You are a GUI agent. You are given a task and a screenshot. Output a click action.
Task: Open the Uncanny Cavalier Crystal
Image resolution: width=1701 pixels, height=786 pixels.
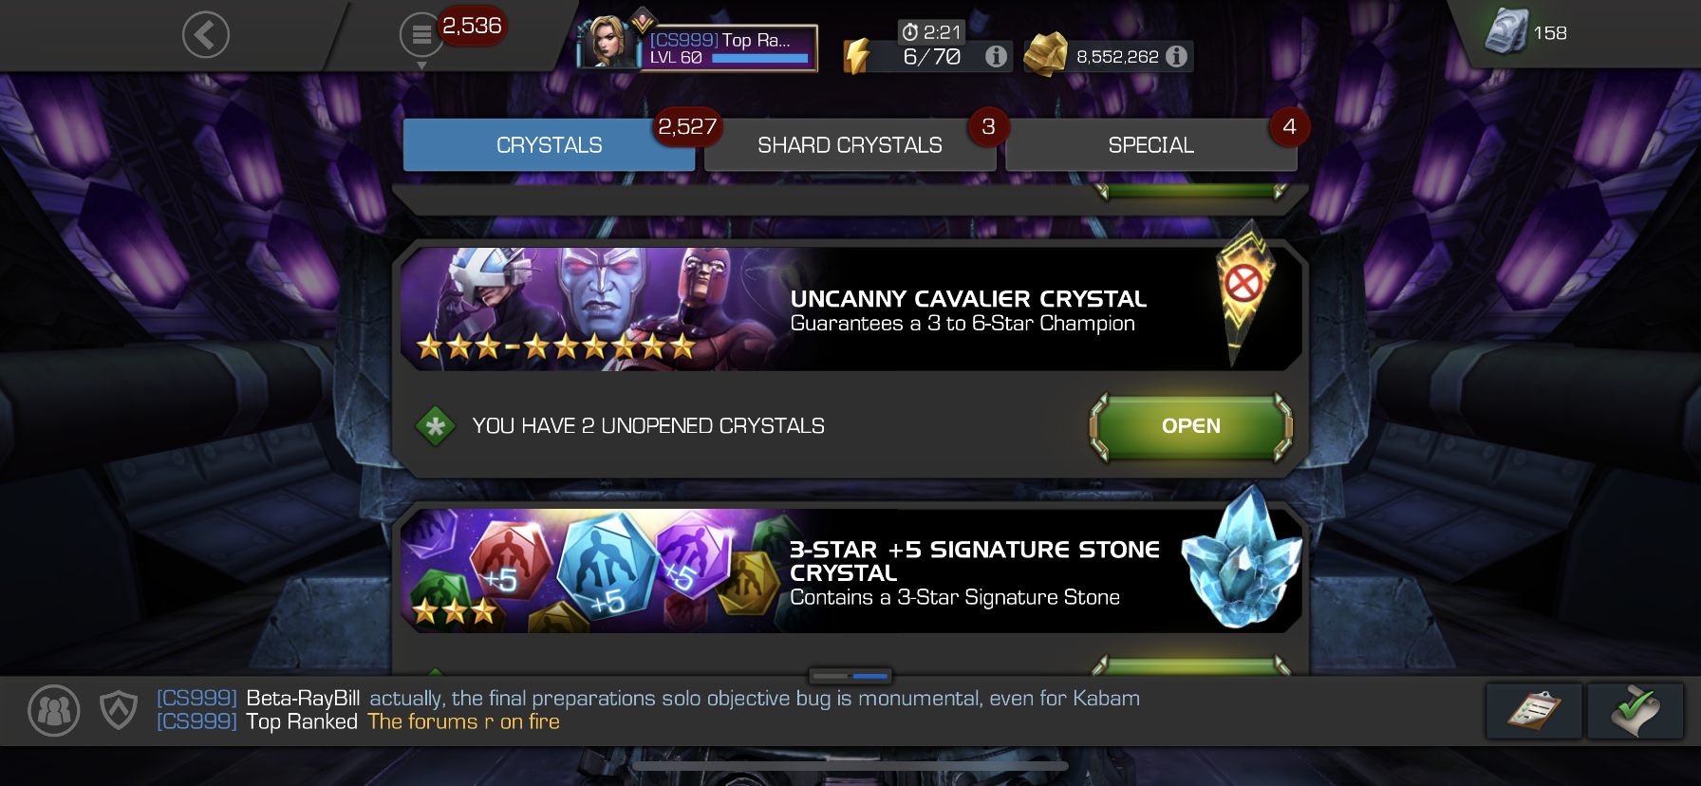(x=1191, y=426)
